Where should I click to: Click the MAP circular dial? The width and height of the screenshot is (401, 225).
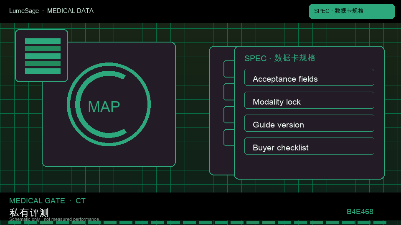(x=109, y=104)
